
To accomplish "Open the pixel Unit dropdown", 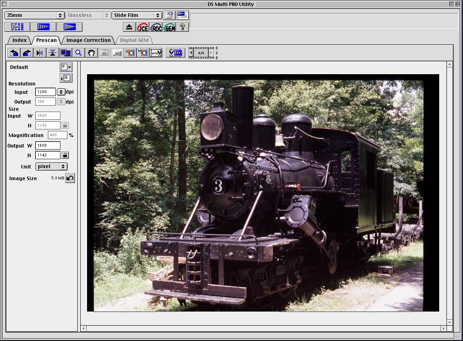I will pyautogui.click(x=51, y=166).
